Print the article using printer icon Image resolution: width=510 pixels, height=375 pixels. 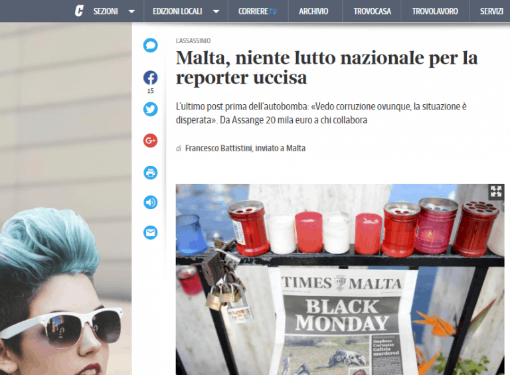151,173
